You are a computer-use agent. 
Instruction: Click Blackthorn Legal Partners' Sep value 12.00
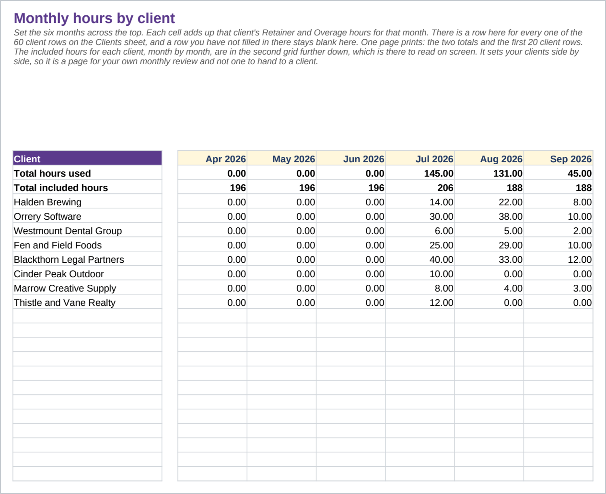pyautogui.click(x=558, y=259)
